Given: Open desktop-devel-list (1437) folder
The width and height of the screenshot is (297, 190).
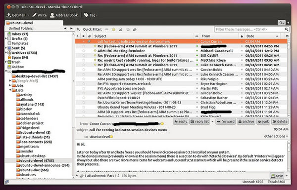Looking at the screenshot, I should pyautogui.click(x=35, y=76).
